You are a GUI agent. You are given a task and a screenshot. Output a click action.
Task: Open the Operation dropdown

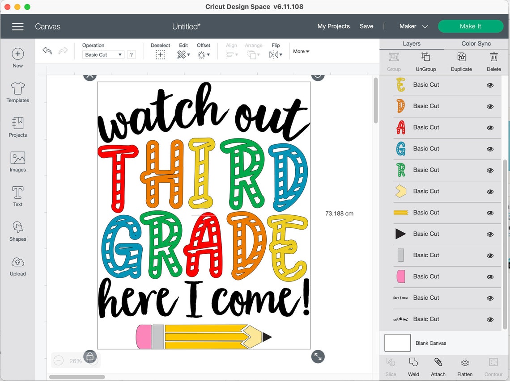[103, 54]
